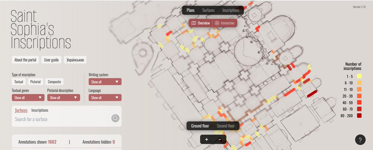Switch to Overview map mode
Screen dimensions: 373x150
(201, 23)
